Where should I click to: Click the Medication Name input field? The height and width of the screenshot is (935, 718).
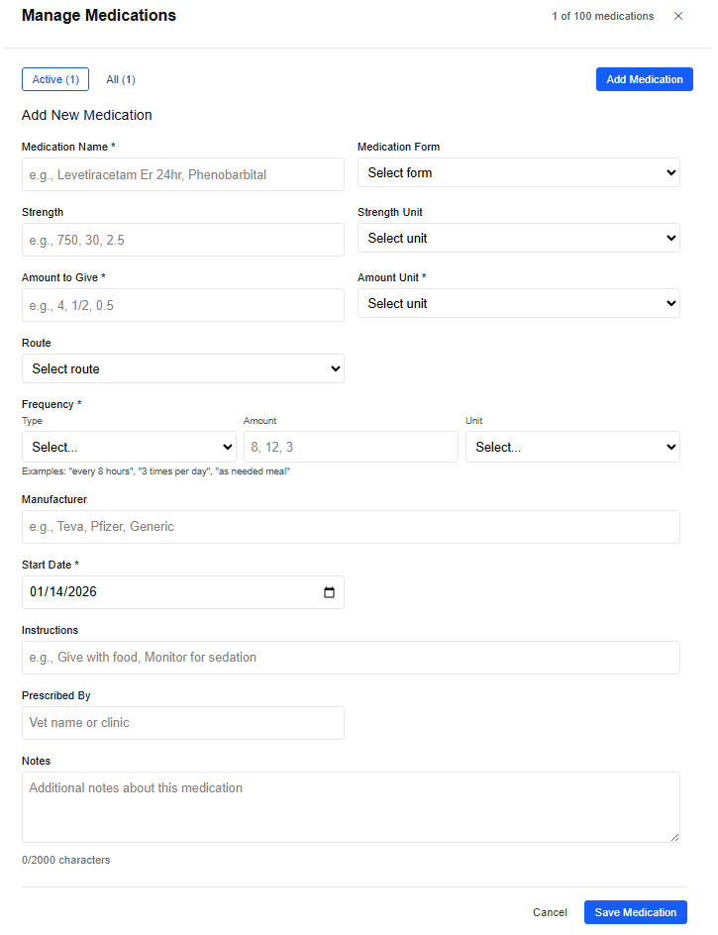[182, 174]
